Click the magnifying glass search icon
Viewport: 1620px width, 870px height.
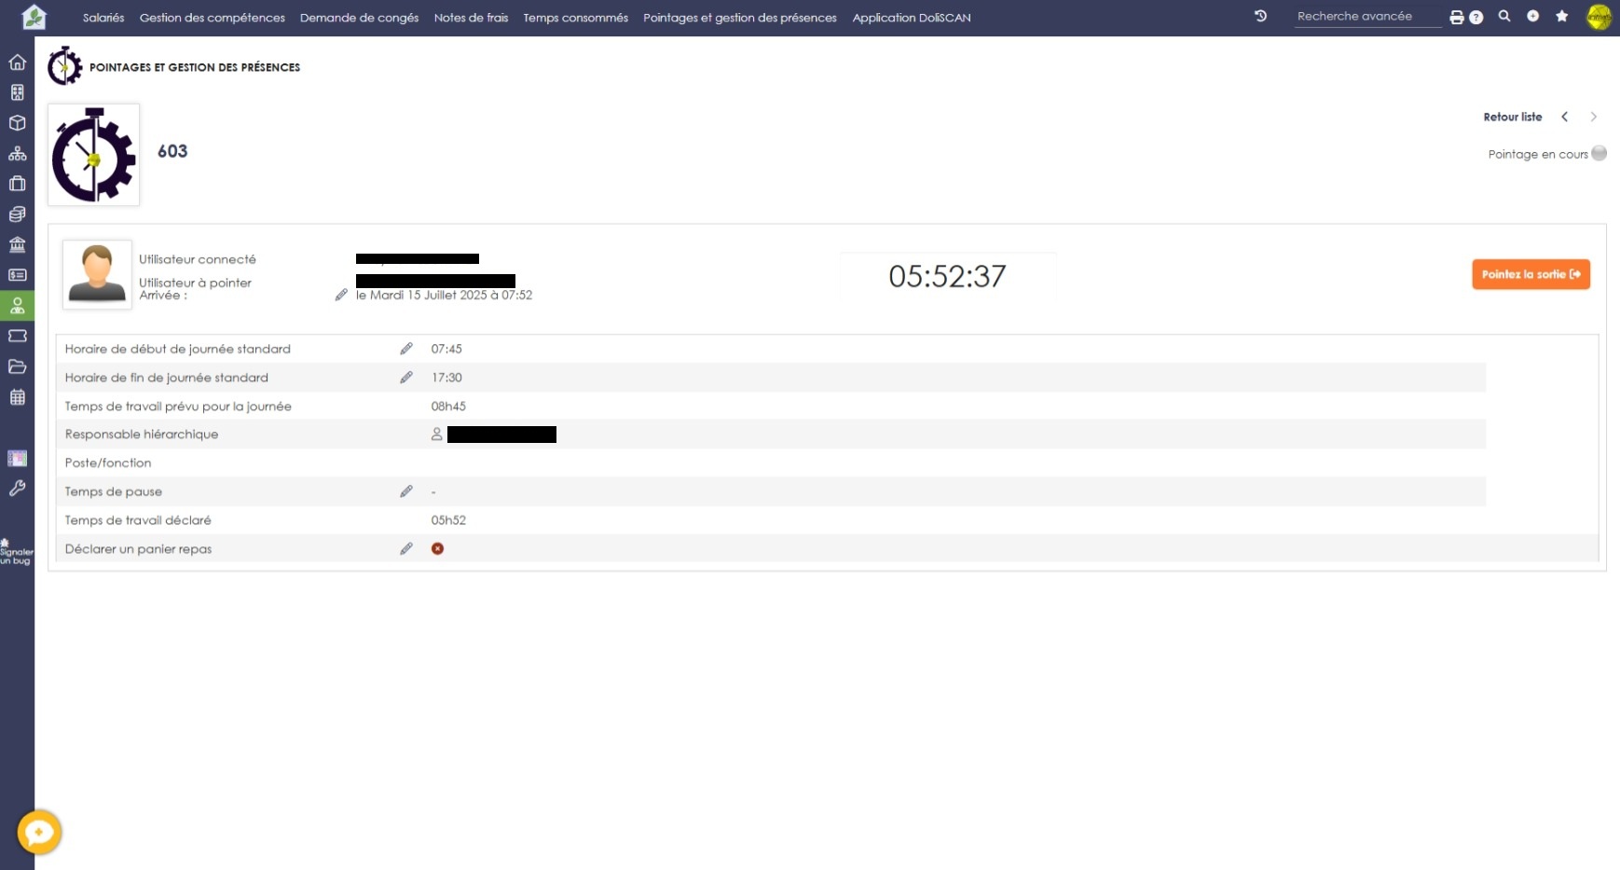[x=1504, y=16]
